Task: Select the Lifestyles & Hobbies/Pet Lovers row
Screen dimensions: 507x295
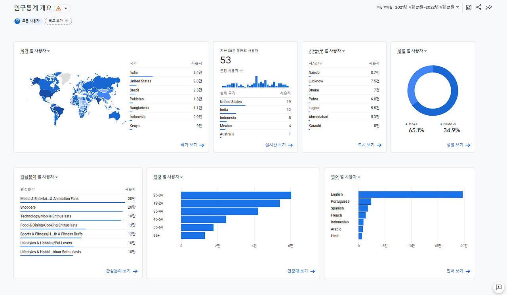Action: click(78, 243)
